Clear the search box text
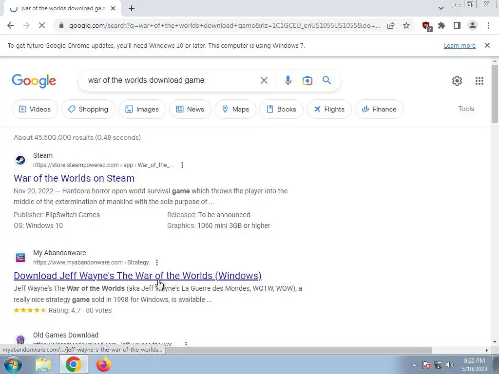The height and width of the screenshot is (374, 499). tap(264, 80)
